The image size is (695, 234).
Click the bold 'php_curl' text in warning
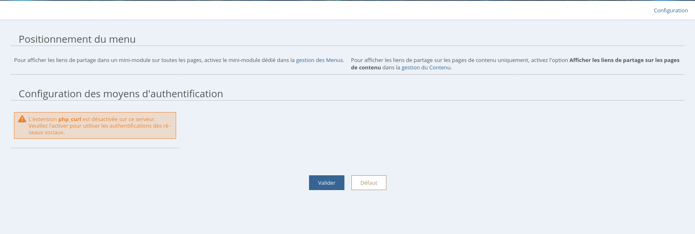(70, 119)
